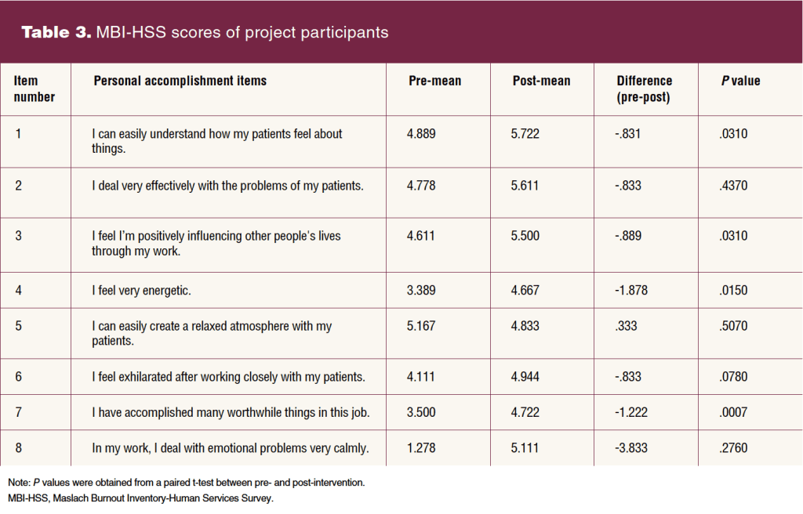803x514 pixels.
Task: Click the 'P value' column header
Action: click(x=739, y=81)
